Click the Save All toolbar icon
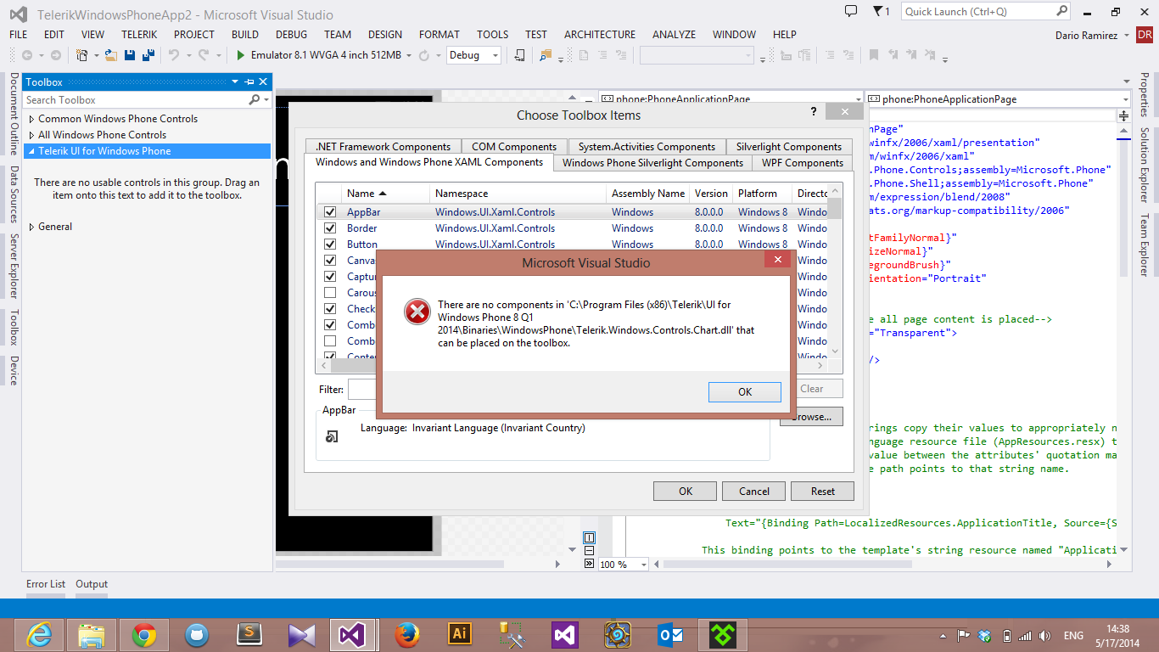 [147, 55]
